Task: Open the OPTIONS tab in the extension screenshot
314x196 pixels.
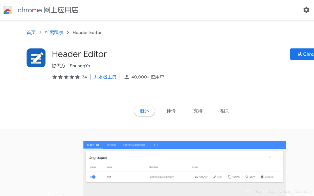Action: [111, 145]
